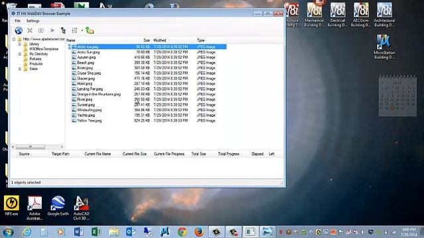Open the Electrical Building D... desktop shortcut
Screen dimensions: 424x238
pos(337,15)
